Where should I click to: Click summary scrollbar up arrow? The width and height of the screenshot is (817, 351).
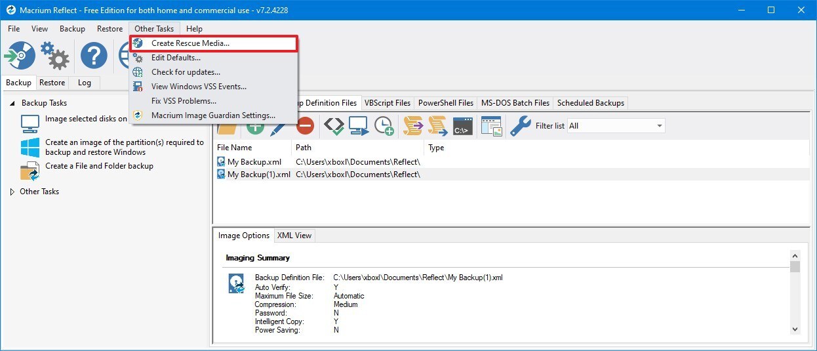pyautogui.click(x=795, y=255)
